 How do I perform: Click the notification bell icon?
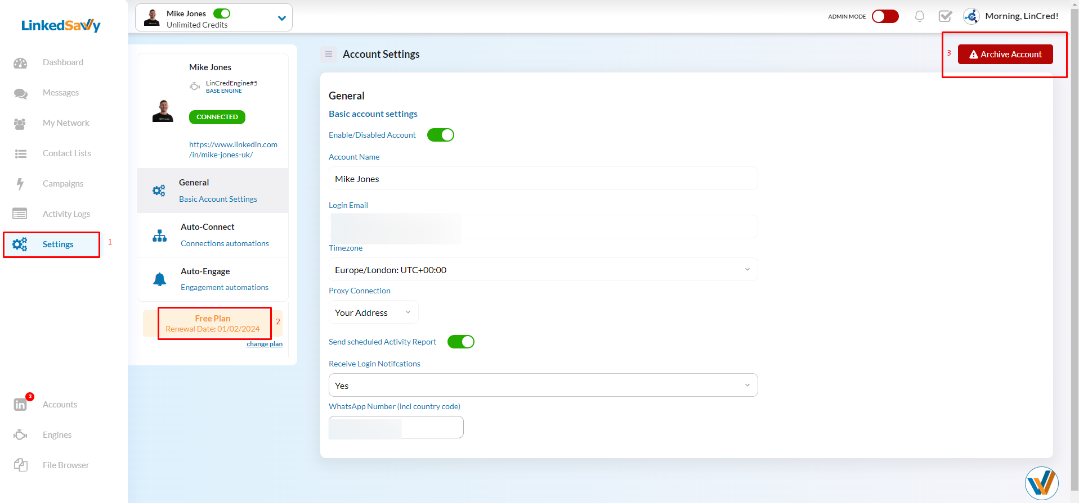coord(920,16)
